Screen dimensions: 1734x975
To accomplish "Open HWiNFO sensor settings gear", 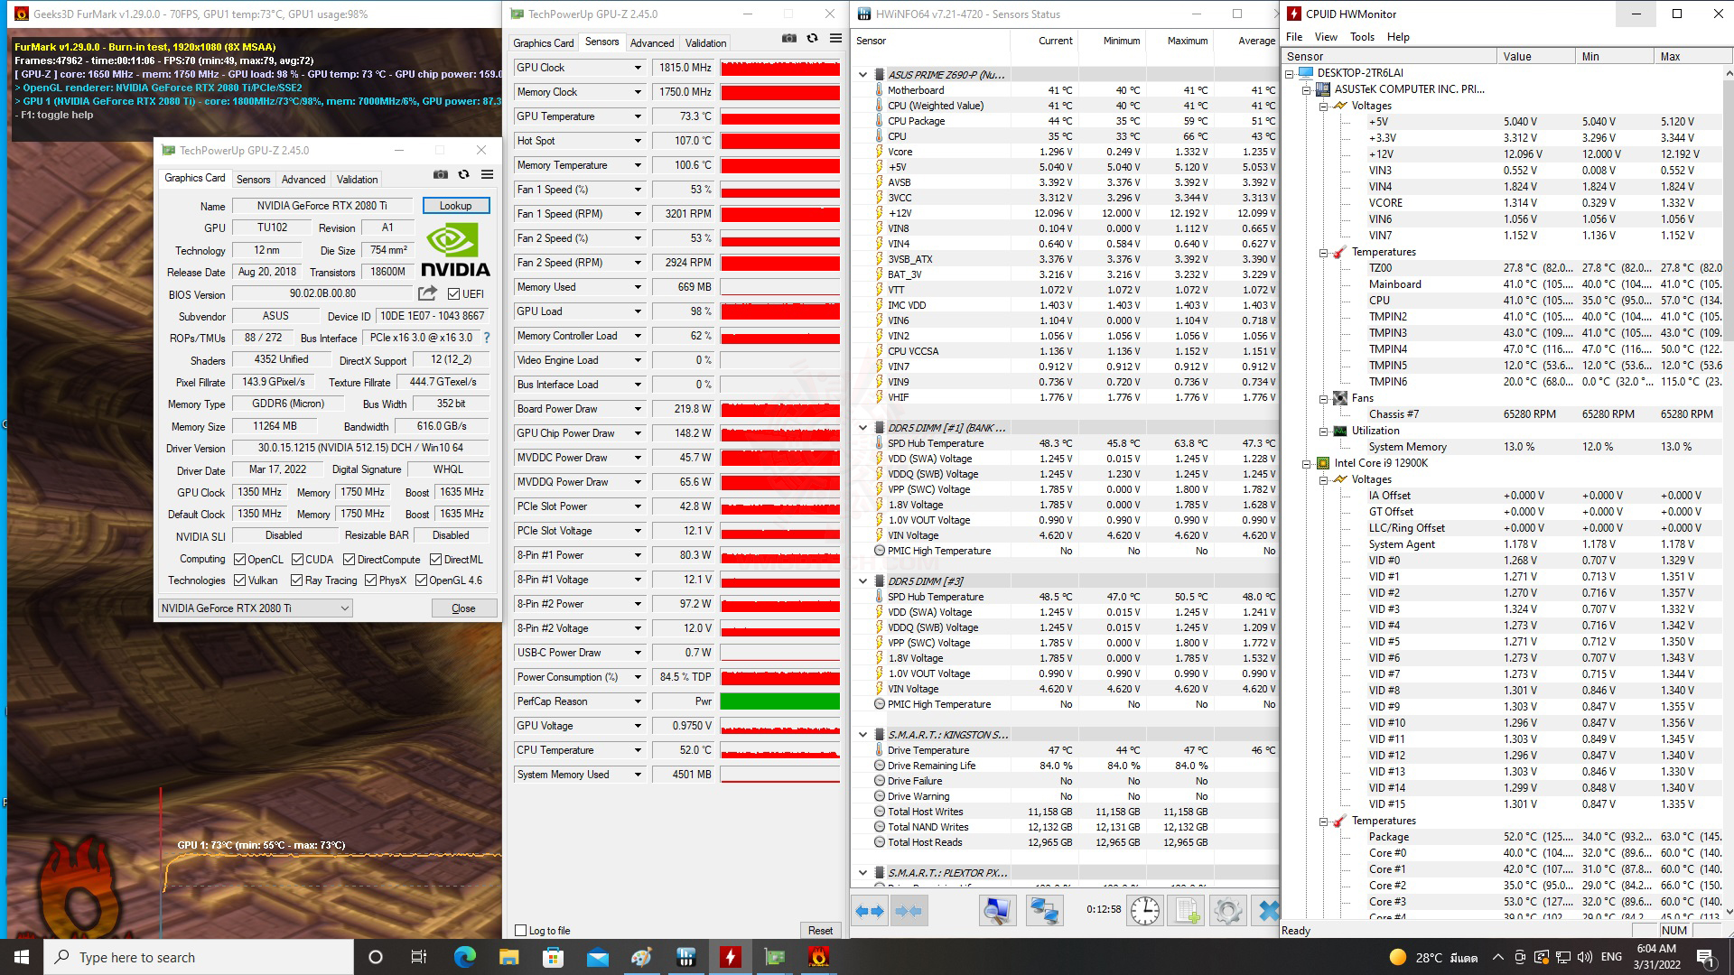I will pyautogui.click(x=1226, y=910).
